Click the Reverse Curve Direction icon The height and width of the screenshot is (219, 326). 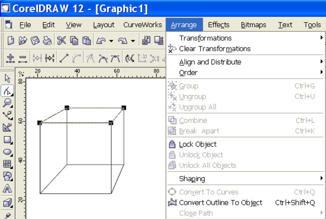click(130, 58)
